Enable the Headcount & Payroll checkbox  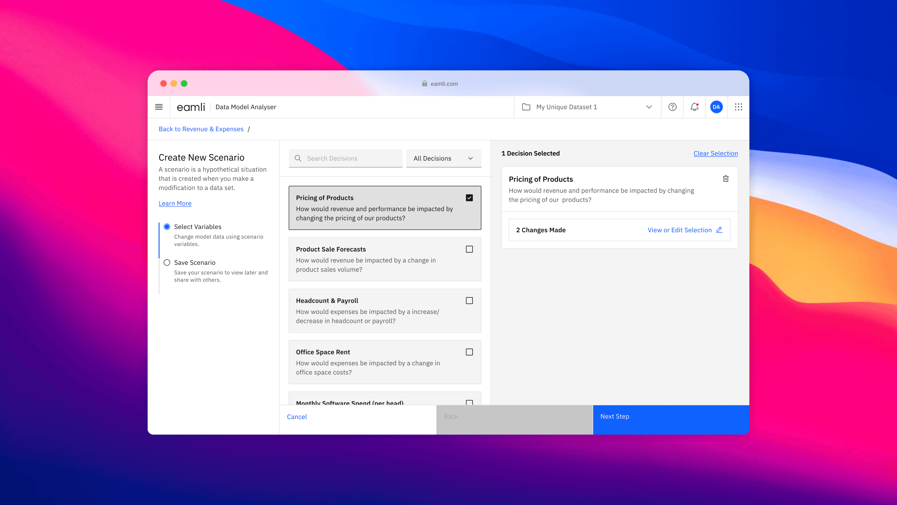[x=469, y=301]
